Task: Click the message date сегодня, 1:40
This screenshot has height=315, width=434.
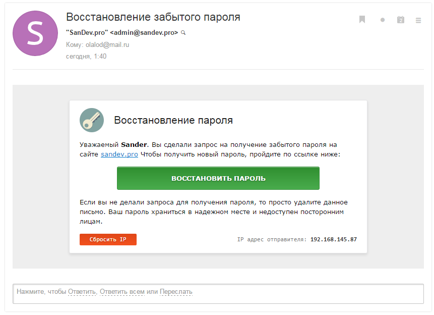Action: 86,56
